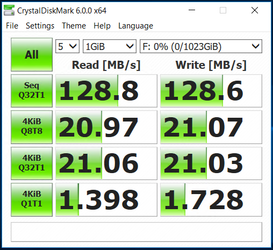Open the File menu
Image resolution: width=273 pixels, height=250 pixels.
12,26
